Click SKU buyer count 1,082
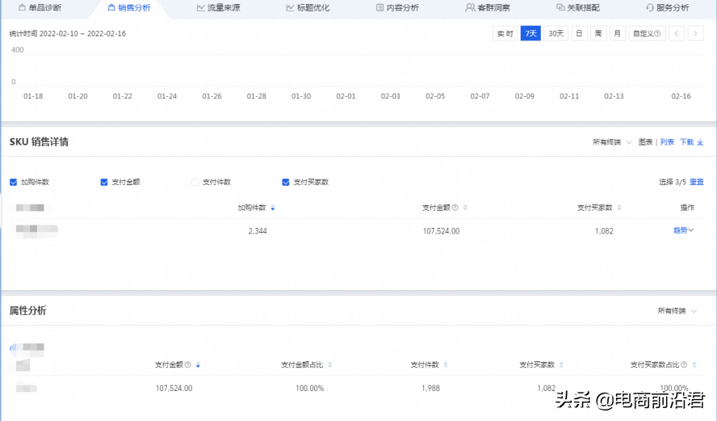The height and width of the screenshot is (421, 717). 604,231
